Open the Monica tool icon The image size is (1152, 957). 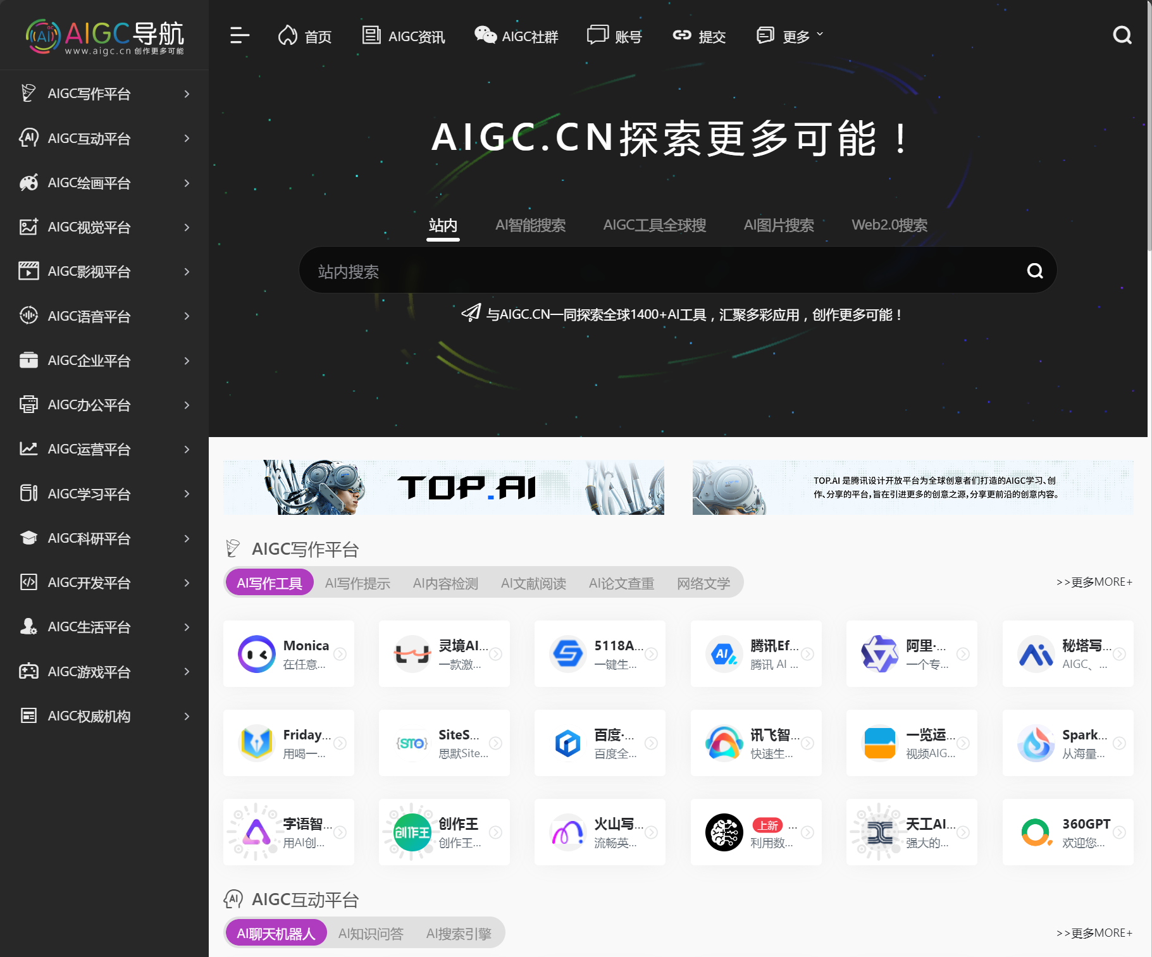tap(257, 654)
